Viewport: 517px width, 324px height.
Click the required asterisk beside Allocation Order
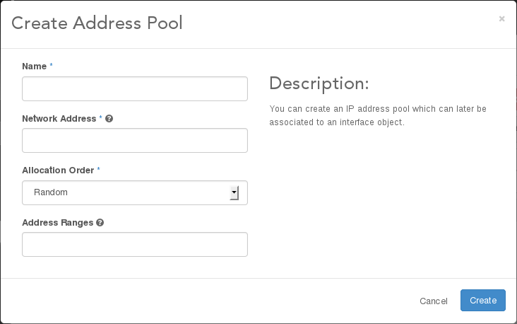click(x=99, y=170)
